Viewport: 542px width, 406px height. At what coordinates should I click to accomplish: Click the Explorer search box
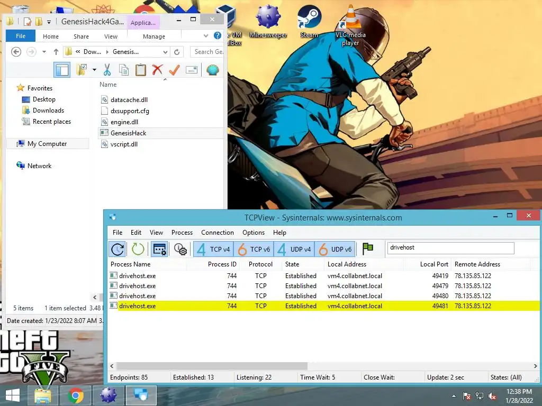207,52
